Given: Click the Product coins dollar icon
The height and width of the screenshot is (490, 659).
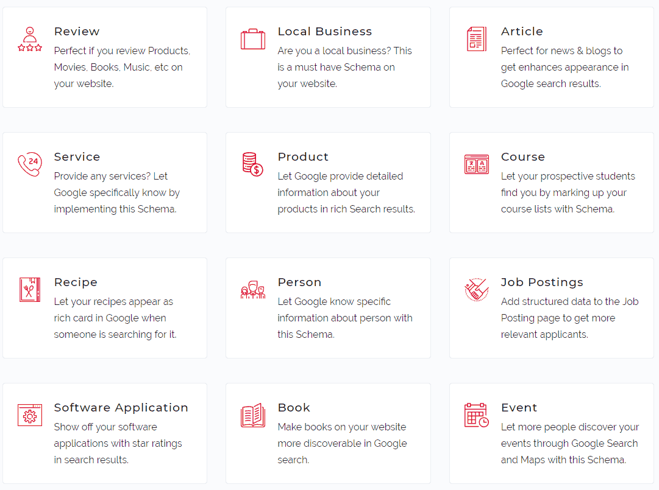Looking at the screenshot, I should [253, 164].
